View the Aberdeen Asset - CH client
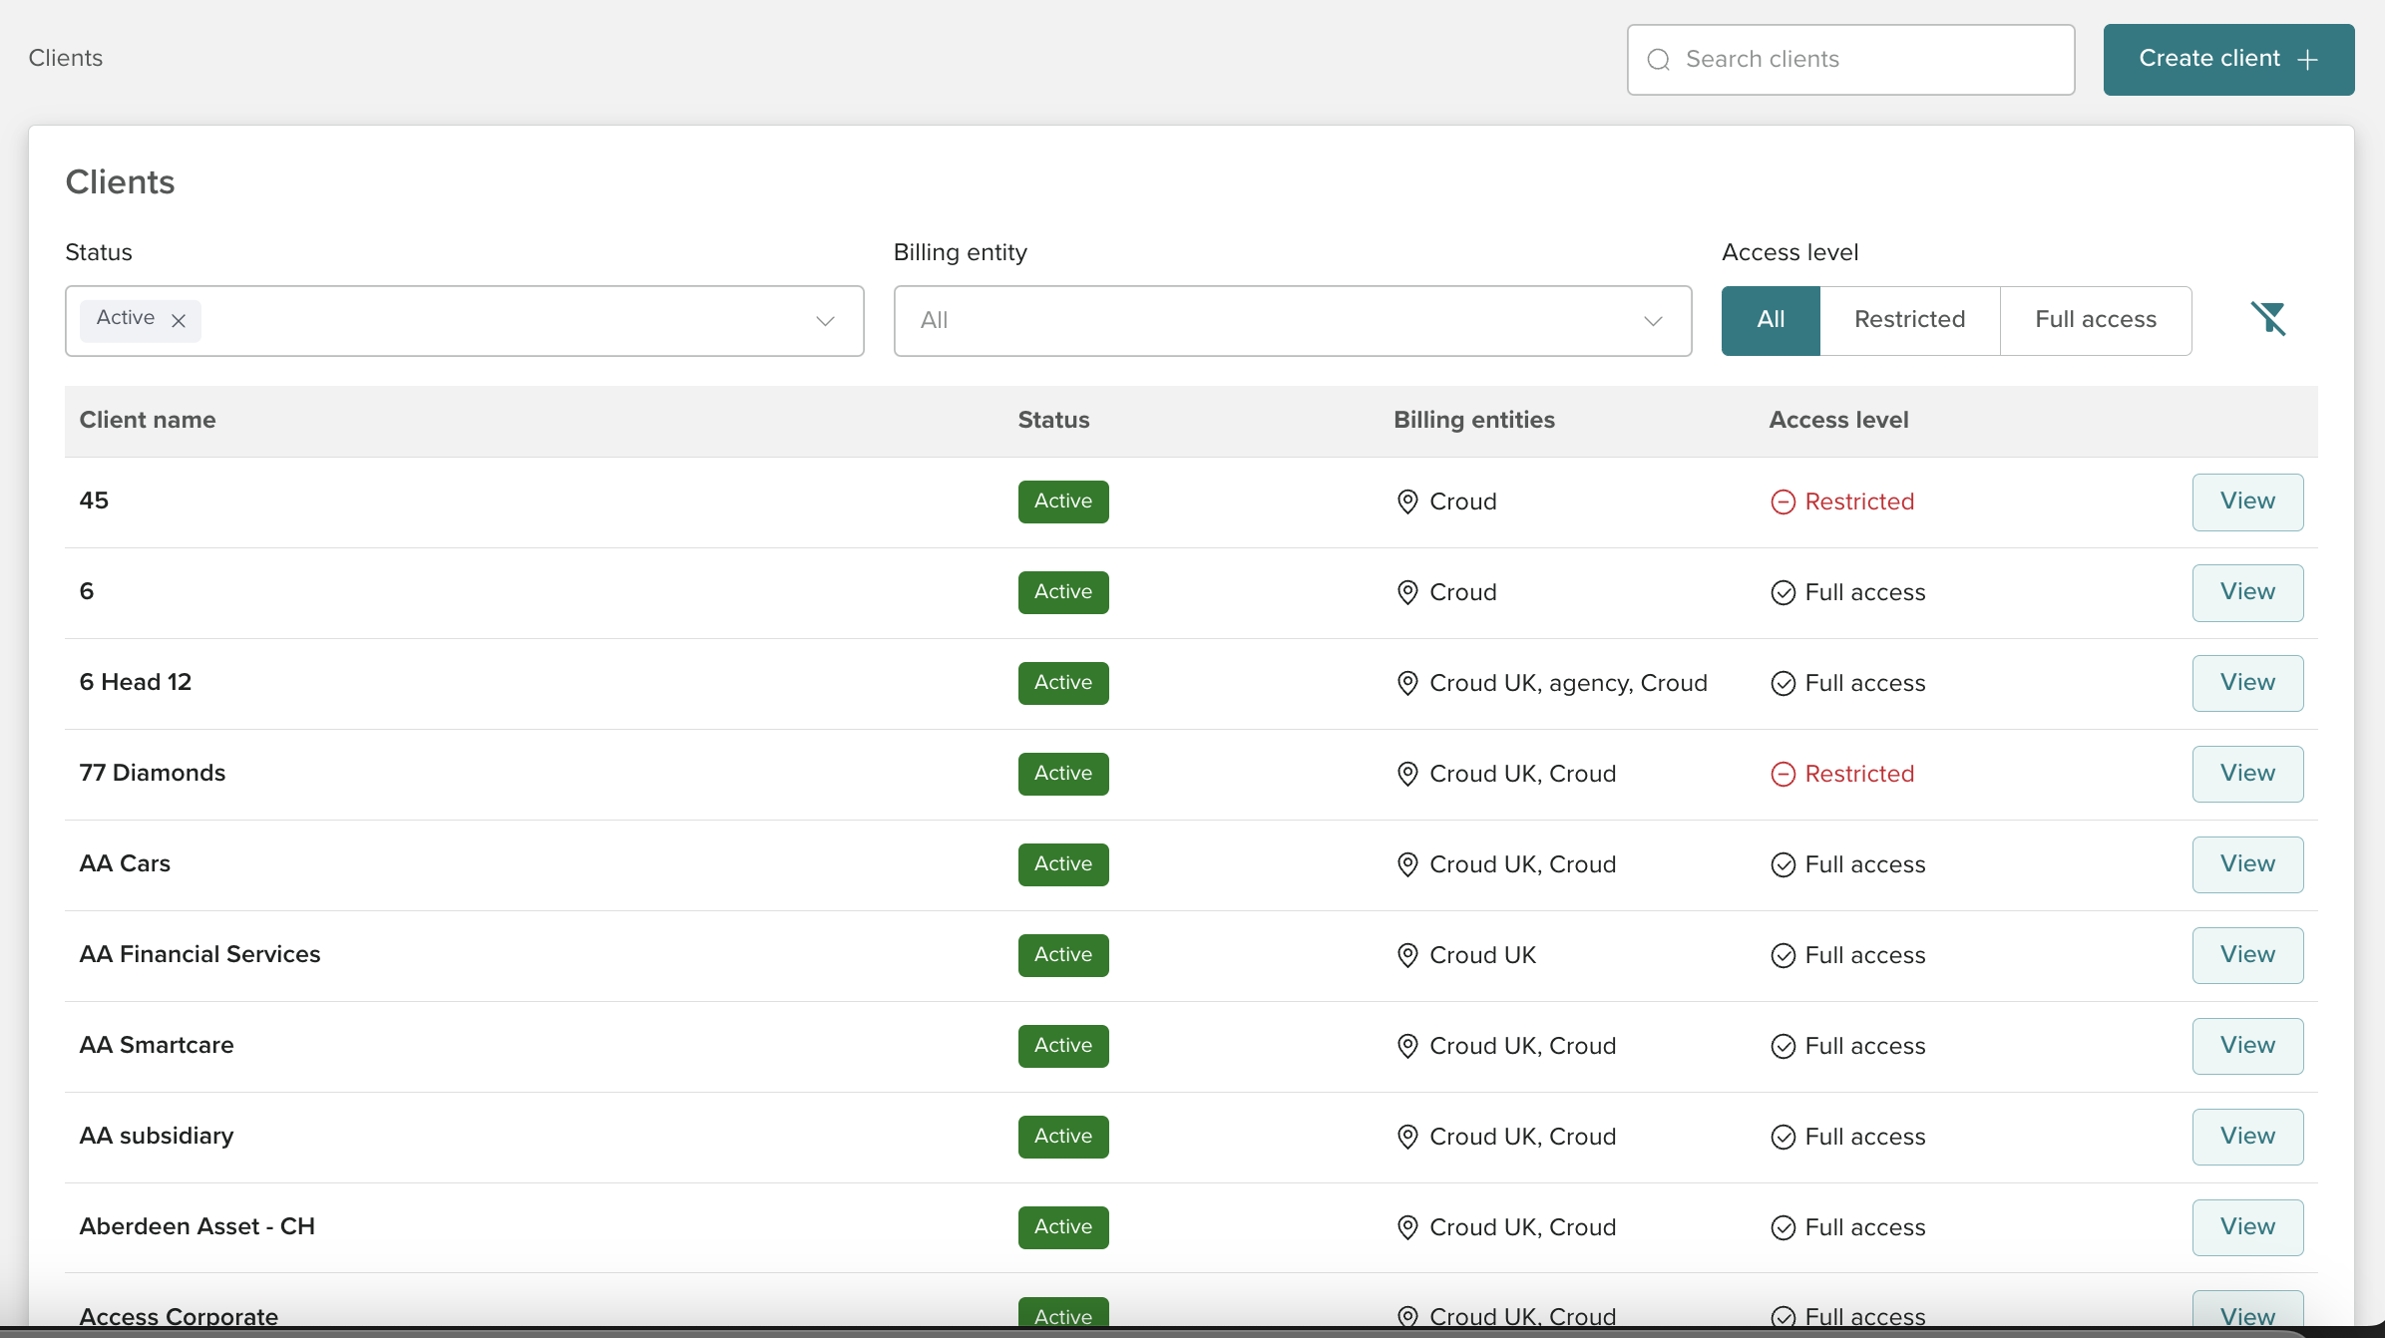The height and width of the screenshot is (1338, 2385). 2246,1227
